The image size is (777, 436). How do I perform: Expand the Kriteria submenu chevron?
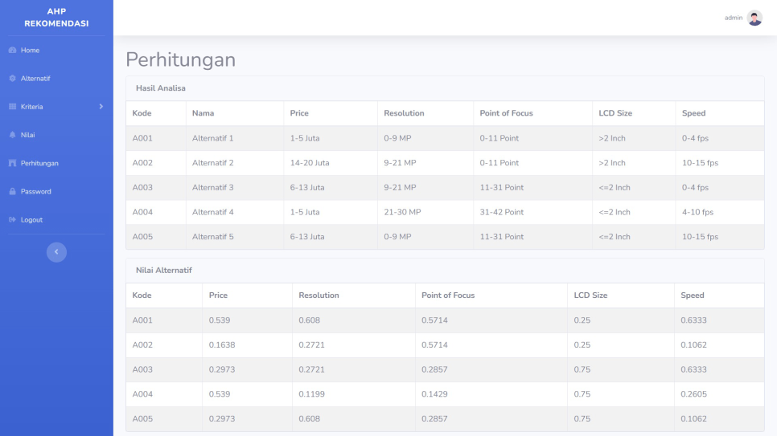coord(101,107)
